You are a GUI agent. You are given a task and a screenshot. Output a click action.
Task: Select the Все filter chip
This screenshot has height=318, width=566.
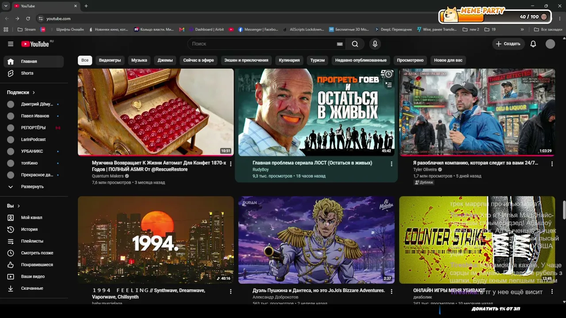click(85, 60)
